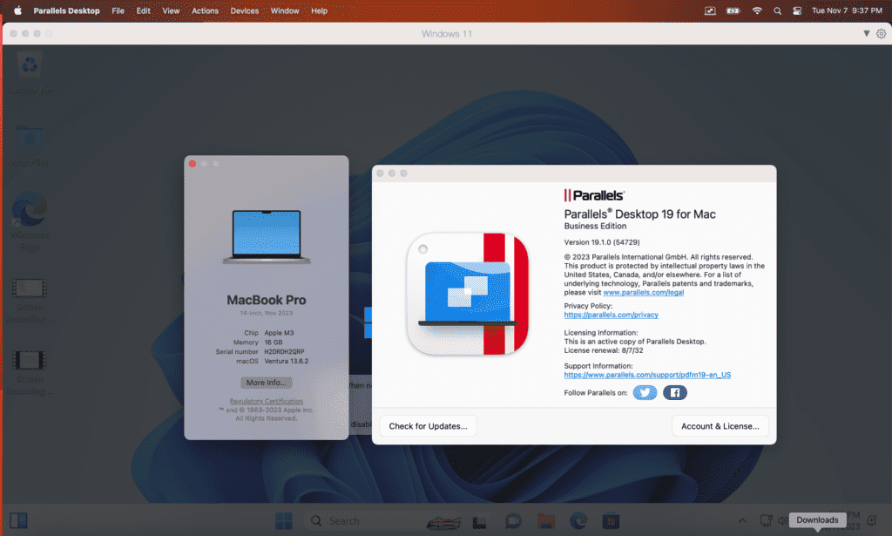Image resolution: width=892 pixels, height=536 pixels.
Task: Click the Windows Start button in taskbar
Action: (x=284, y=521)
